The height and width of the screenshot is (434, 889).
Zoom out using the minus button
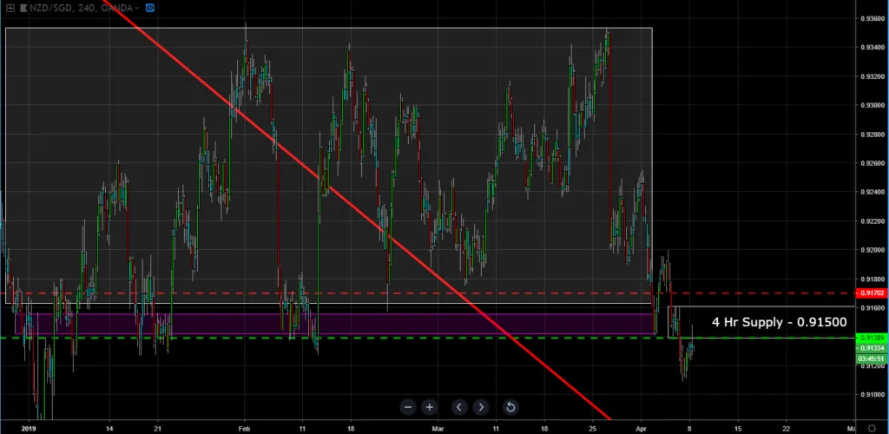pos(408,407)
